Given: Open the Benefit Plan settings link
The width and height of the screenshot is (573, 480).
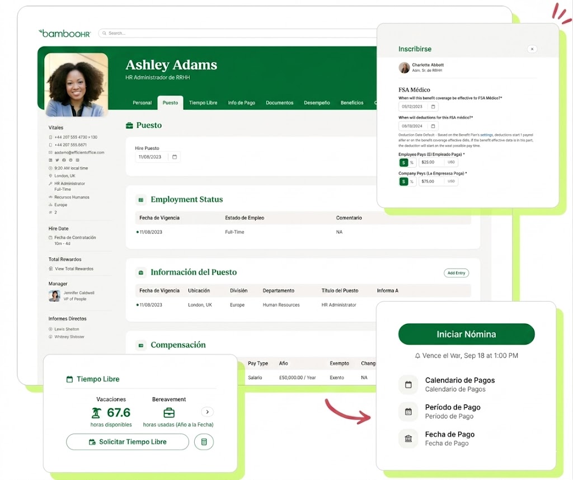Looking at the screenshot, I should 486,135.
